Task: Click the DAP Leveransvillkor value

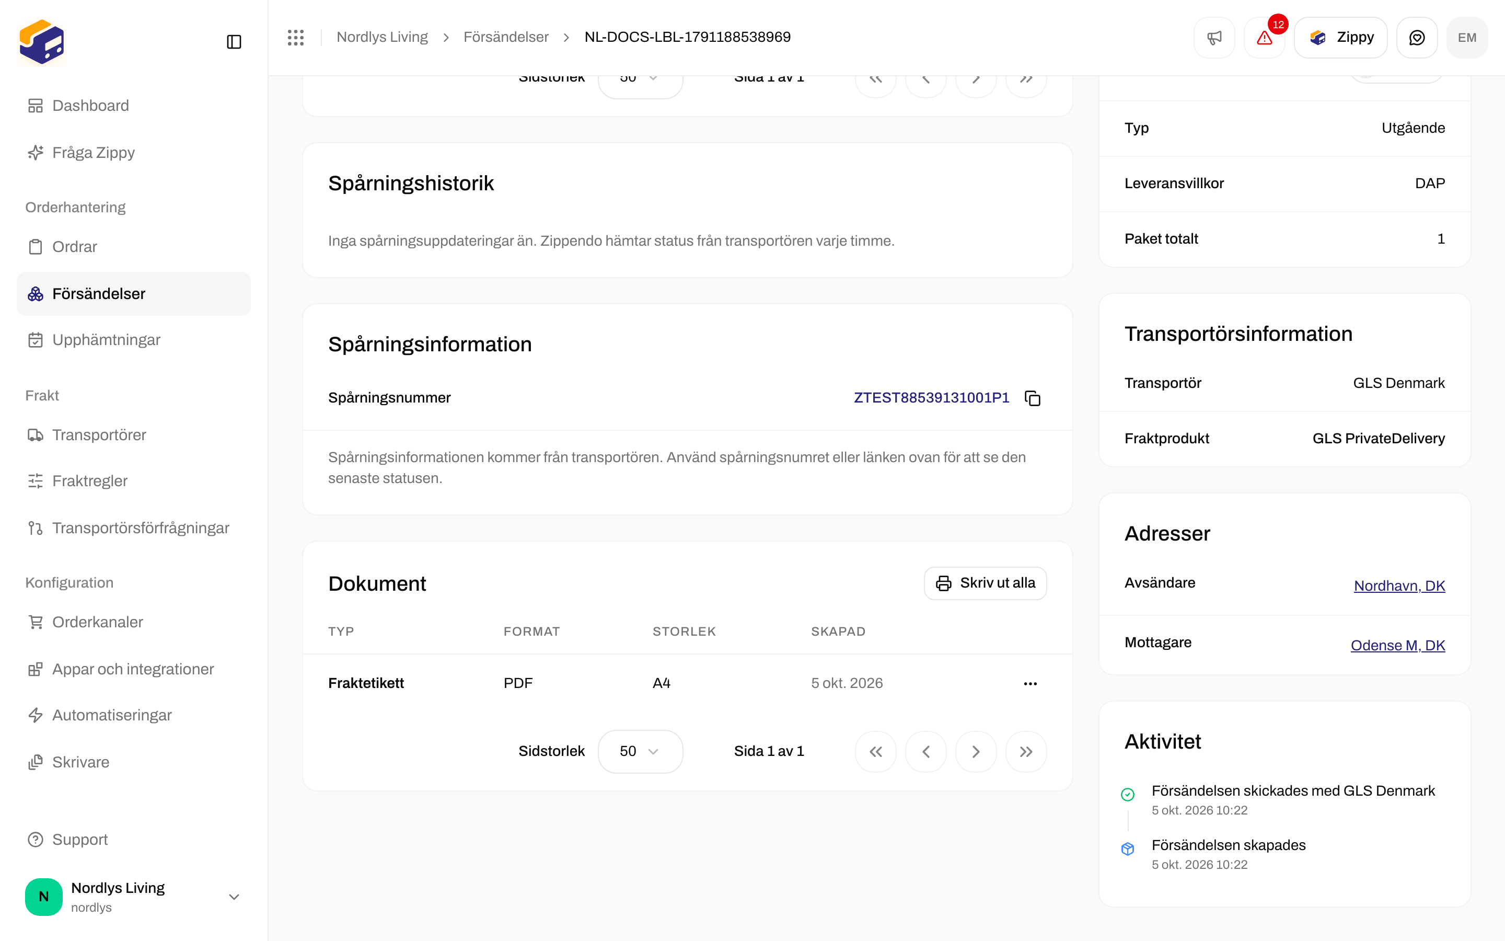Action: (x=1430, y=183)
